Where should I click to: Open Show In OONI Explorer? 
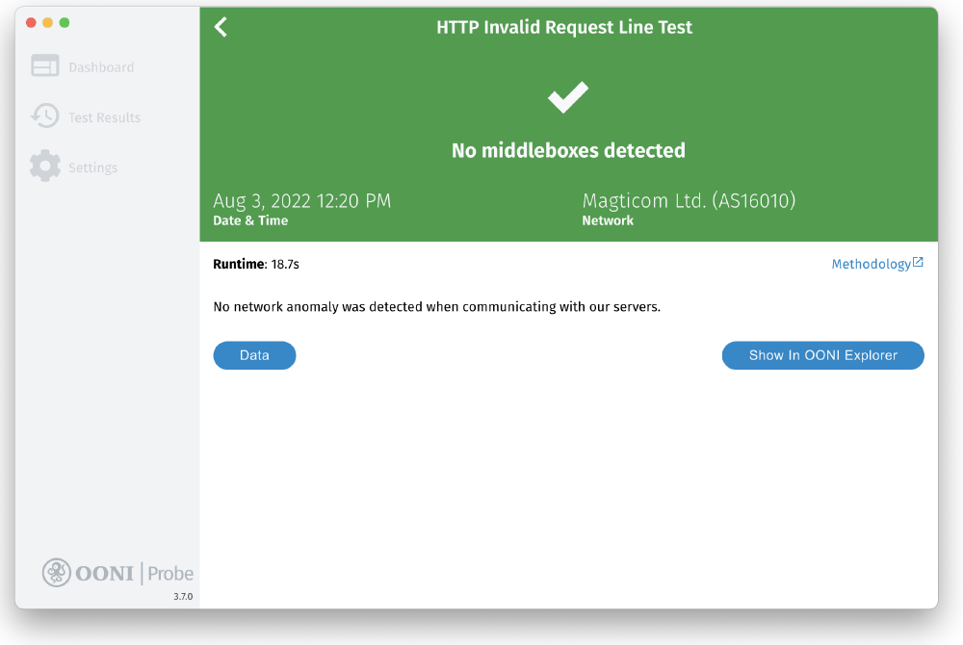(x=822, y=355)
